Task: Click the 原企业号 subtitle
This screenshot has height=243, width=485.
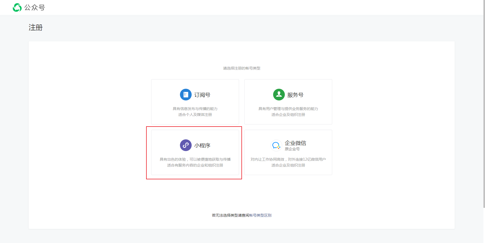Action: [x=292, y=149]
